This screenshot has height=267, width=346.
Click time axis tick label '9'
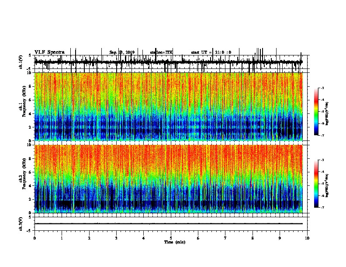click(280, 238)
